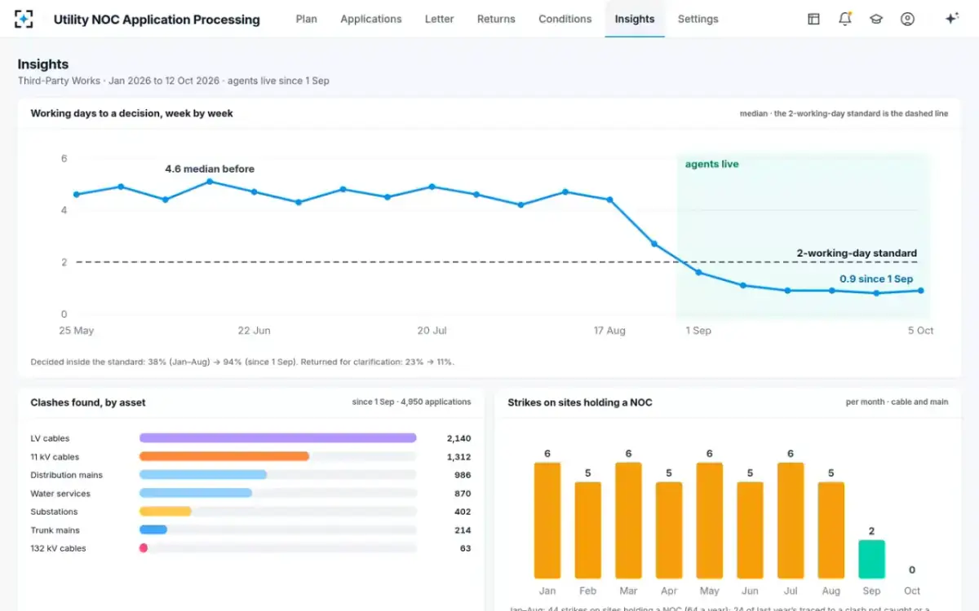Switch to the Plan tab
The image size is (979, 611).
coord(307,19)
